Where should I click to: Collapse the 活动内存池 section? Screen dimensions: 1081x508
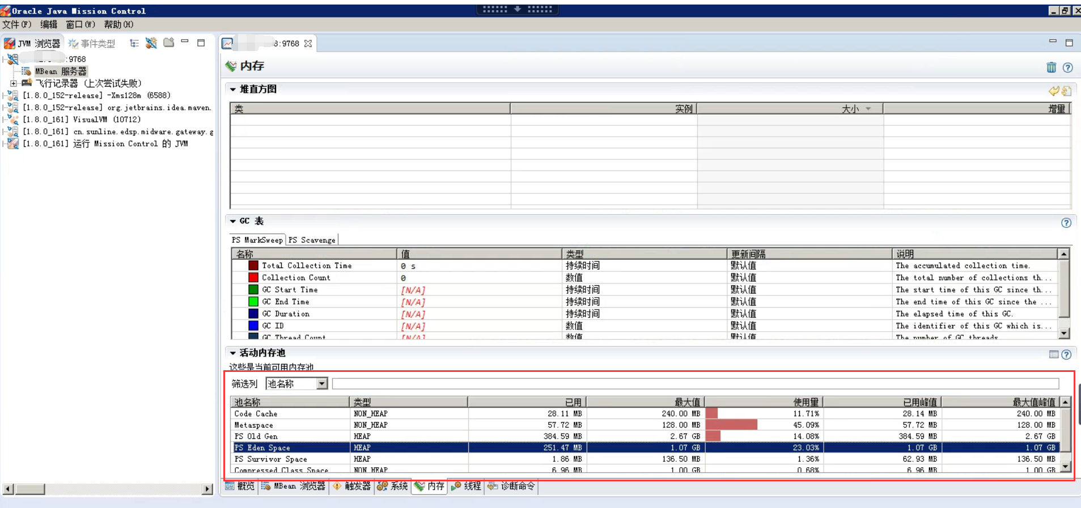pyautogui.click(x=232, y=353)
